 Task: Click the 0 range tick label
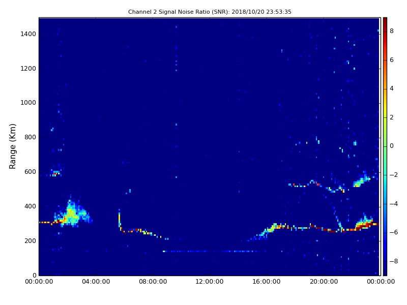pyautogui.click(x=34, y=276)
